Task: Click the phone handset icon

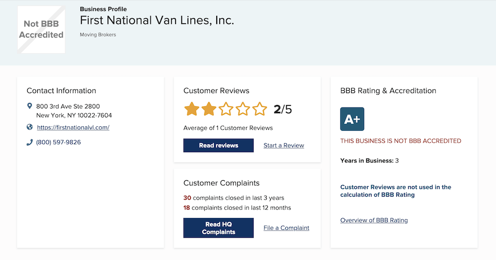Action: pyautogui.click(x=29, y=143)
